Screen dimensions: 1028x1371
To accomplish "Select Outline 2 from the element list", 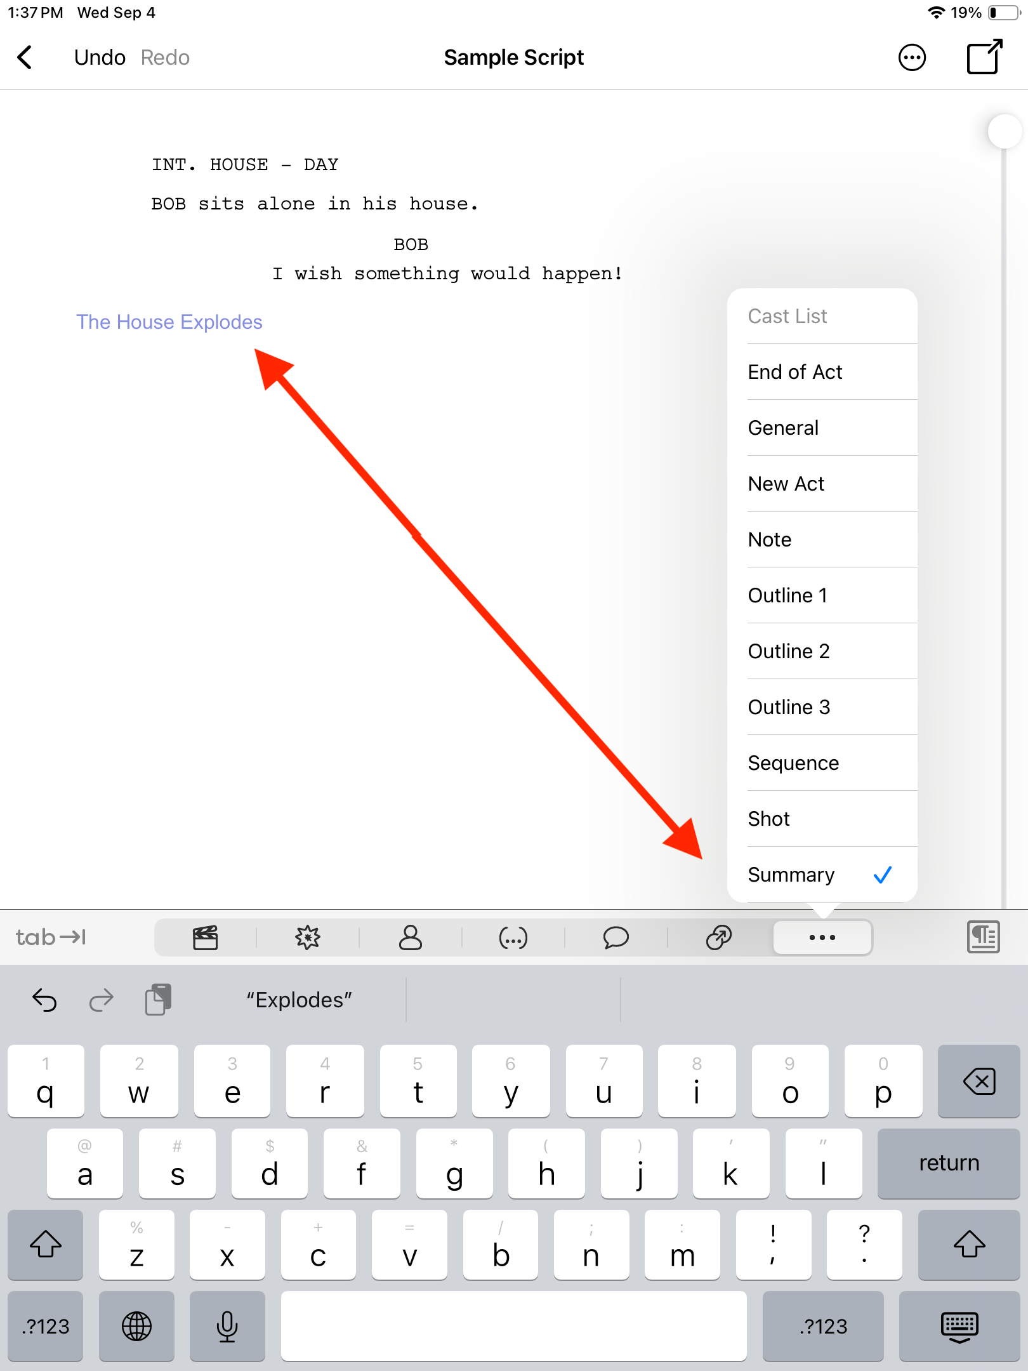I will [789, 651].
